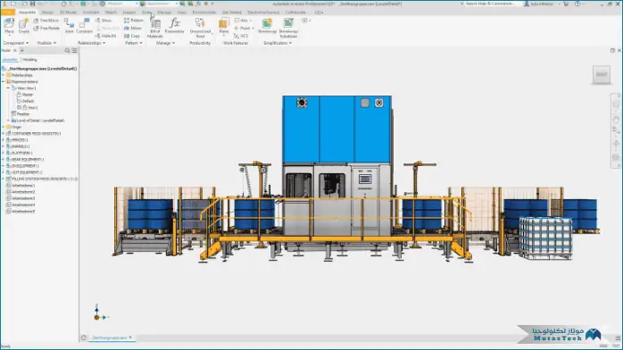Click the Shrinkwrap tool
Image resolution: width=623 pixels, height=350 pixels.
pos(267,26)
